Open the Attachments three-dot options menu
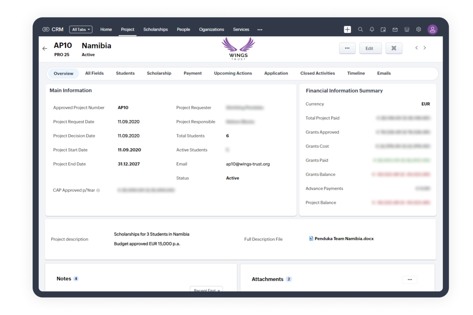 click(409, 280)
